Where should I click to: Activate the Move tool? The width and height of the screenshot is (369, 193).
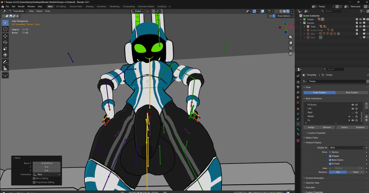click(x=5, y=36)
